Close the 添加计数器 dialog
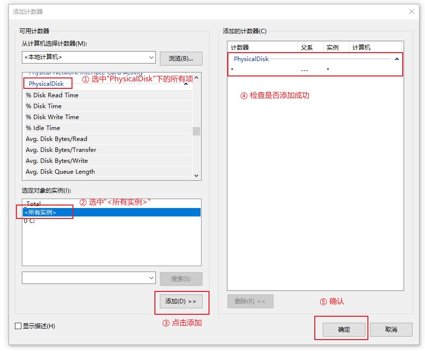The image size is (425, 351). click(x=412, y=11)
